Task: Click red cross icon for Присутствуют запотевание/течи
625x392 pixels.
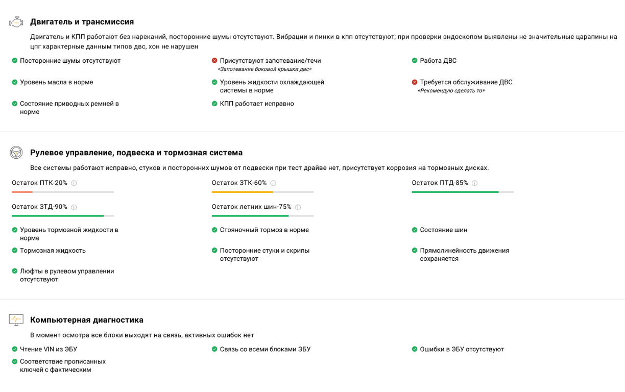Action: (214, 61)
